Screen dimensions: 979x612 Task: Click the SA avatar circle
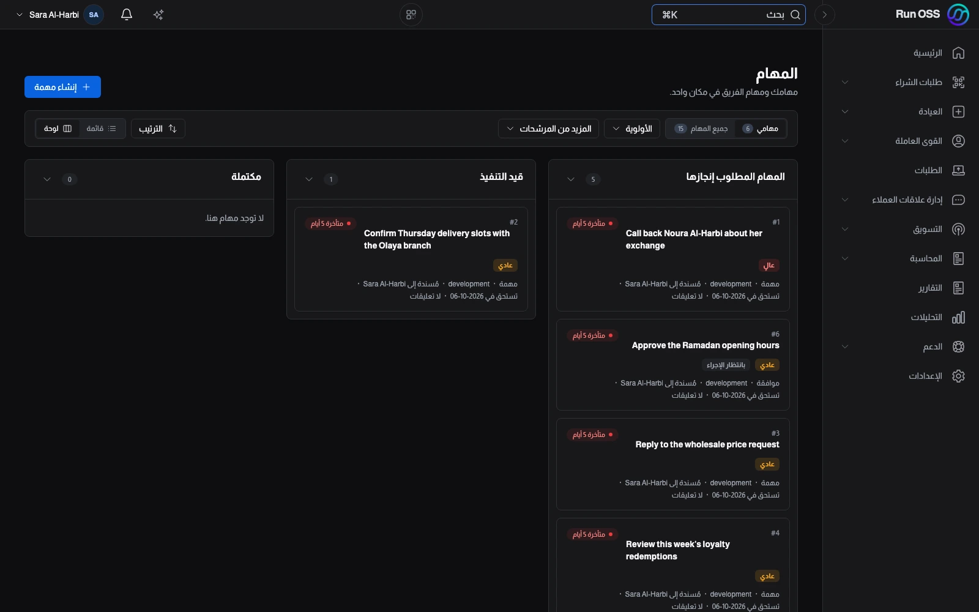click(x=94, y=15)
